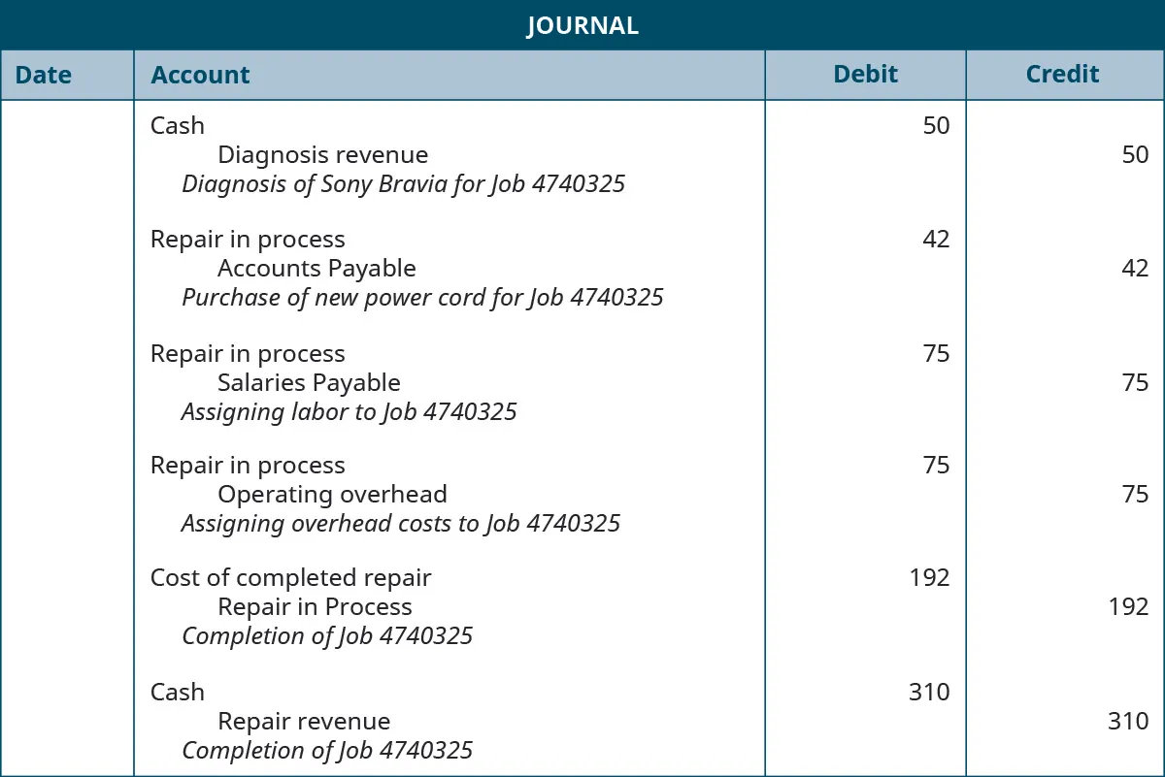Click the Repair revenue account line

coord(304,721)
